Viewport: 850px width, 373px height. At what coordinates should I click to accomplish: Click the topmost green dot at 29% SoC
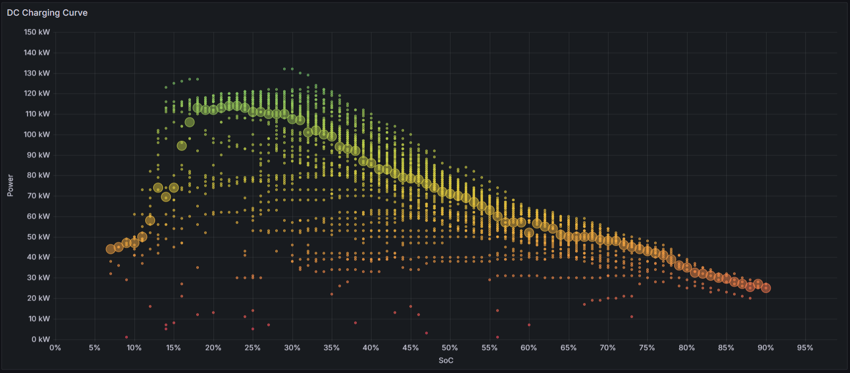[x=284, y=69]
